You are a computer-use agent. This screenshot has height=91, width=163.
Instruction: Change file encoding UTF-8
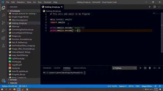tap(131, 86)
